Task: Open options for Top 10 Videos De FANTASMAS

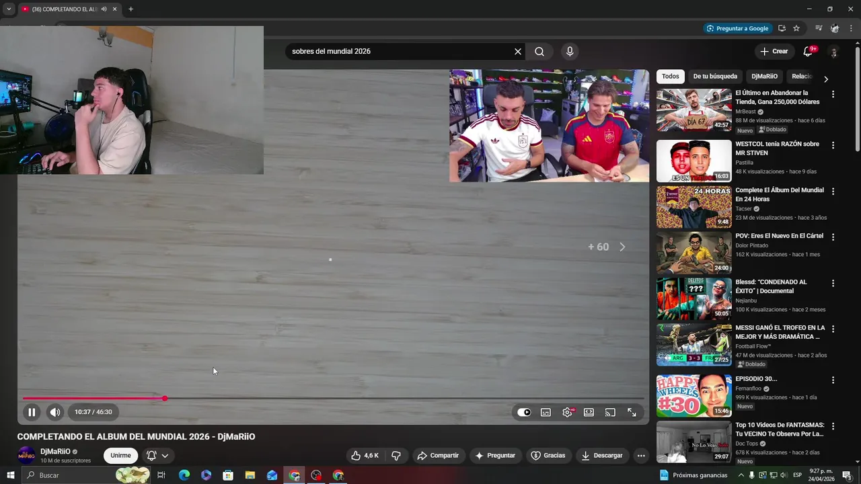Action: point(833,427)
